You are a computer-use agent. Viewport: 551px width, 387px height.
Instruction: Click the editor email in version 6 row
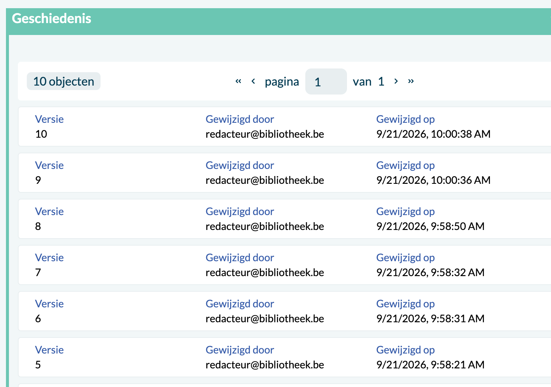(x=265, y=319)
